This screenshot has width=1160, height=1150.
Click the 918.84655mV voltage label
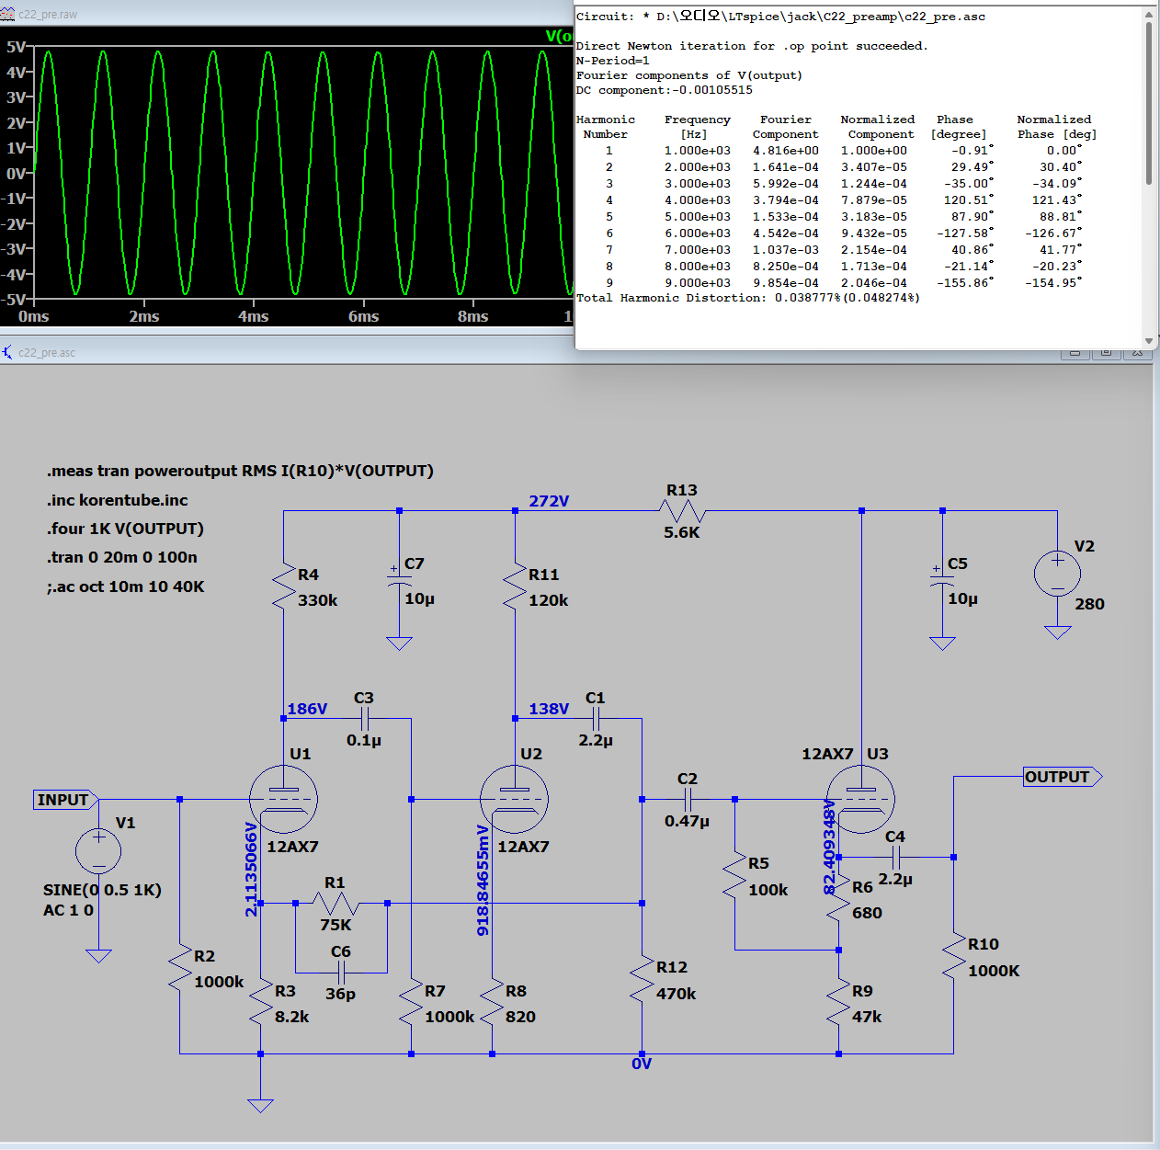click(483, 880)
